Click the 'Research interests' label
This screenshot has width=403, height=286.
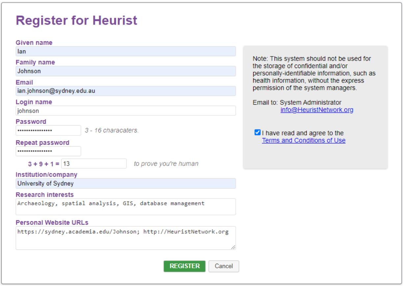coord(45,195)
